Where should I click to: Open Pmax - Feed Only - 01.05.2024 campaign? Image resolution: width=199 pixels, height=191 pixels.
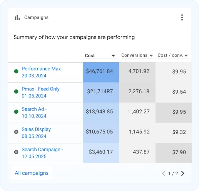coord(42,92)
